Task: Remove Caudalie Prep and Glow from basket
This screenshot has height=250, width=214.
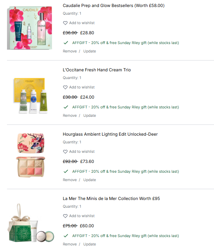Action: point(70,51)
